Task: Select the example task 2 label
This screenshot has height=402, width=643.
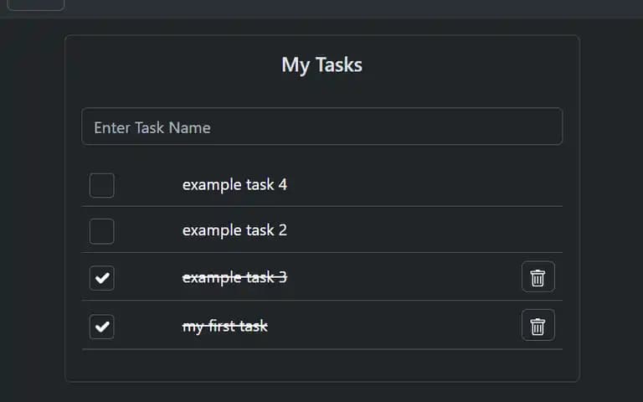Action: click(x=234, y=230)
